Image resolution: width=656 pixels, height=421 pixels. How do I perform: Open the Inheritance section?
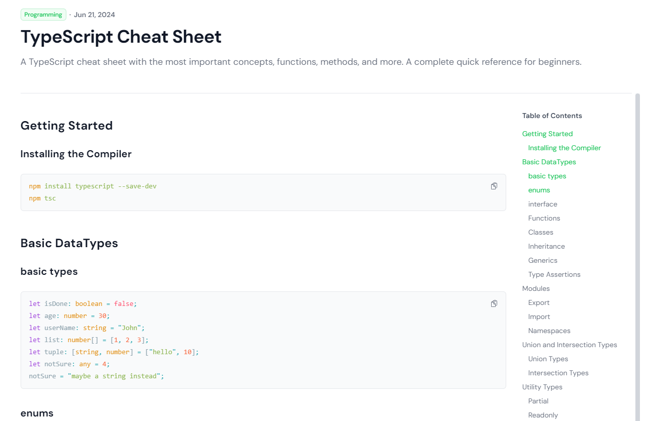pos(546,246)
